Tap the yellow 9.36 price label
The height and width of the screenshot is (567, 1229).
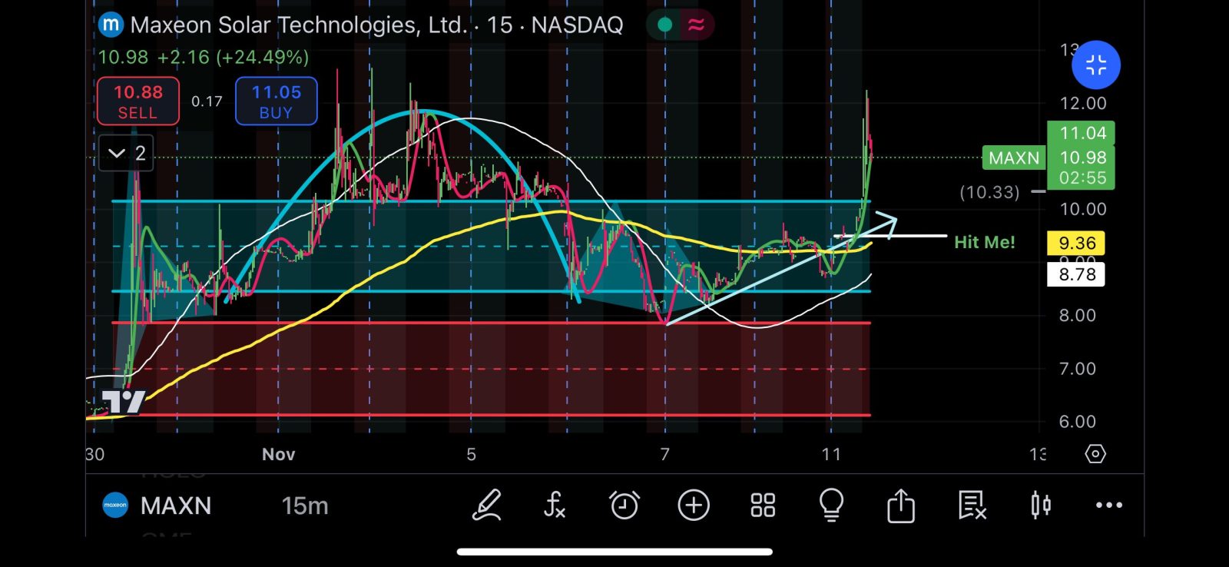[x=1076, y=244]
